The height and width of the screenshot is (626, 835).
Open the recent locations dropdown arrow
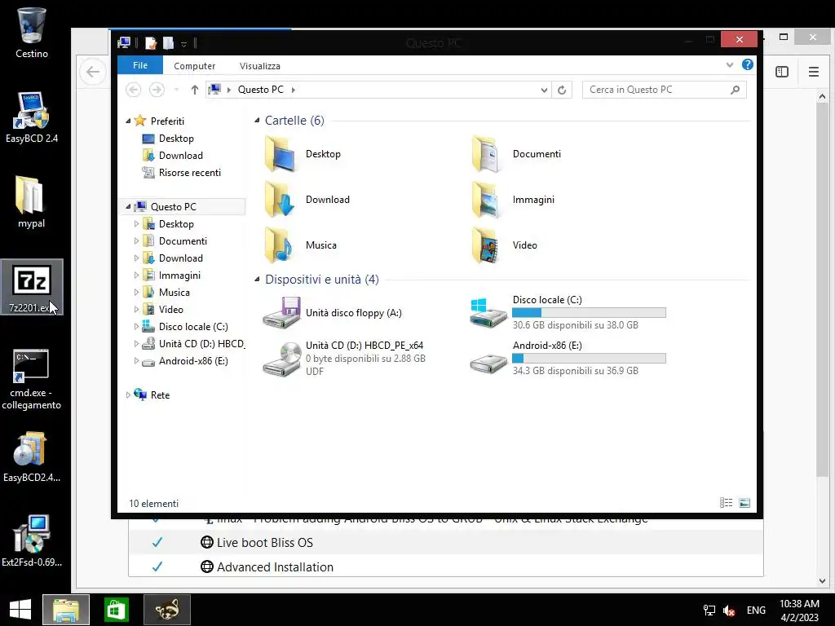point(176,90)
